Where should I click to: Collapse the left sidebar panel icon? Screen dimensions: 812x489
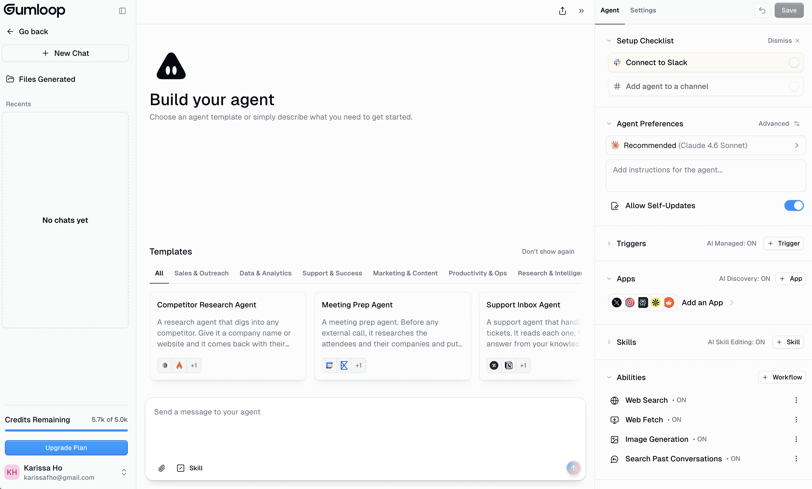click(x=122, y=11)
